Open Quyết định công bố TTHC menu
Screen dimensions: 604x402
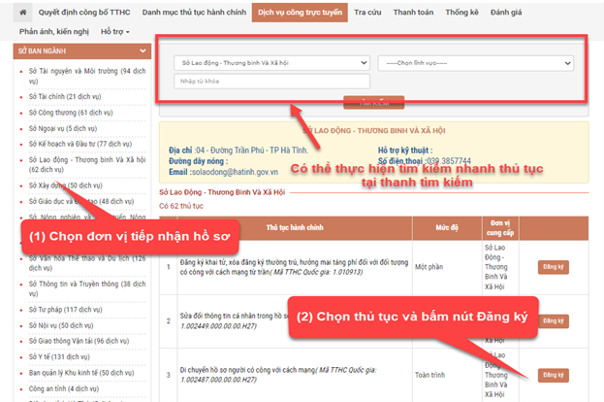point(84,13)
